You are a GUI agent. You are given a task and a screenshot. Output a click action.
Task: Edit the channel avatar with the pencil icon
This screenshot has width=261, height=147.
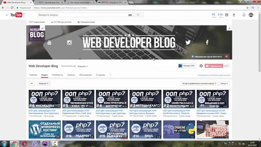pos(42,28)
